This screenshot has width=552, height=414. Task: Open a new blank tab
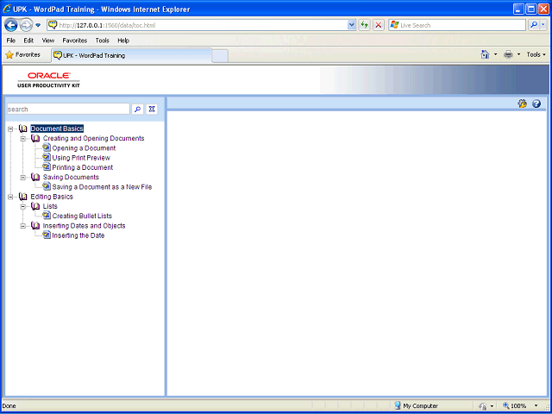[220, 56]
